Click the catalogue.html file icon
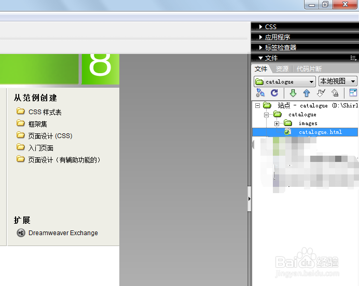Image resolution: width=359 pixels, height=286 pixels. [x=287, y=132]
